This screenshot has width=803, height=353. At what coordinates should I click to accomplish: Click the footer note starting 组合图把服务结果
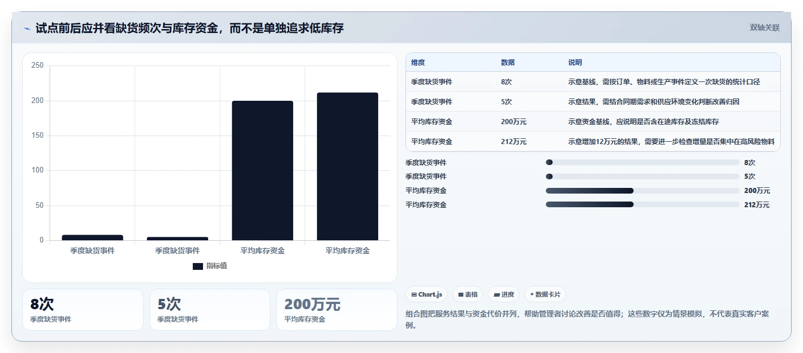pos(587,319)
